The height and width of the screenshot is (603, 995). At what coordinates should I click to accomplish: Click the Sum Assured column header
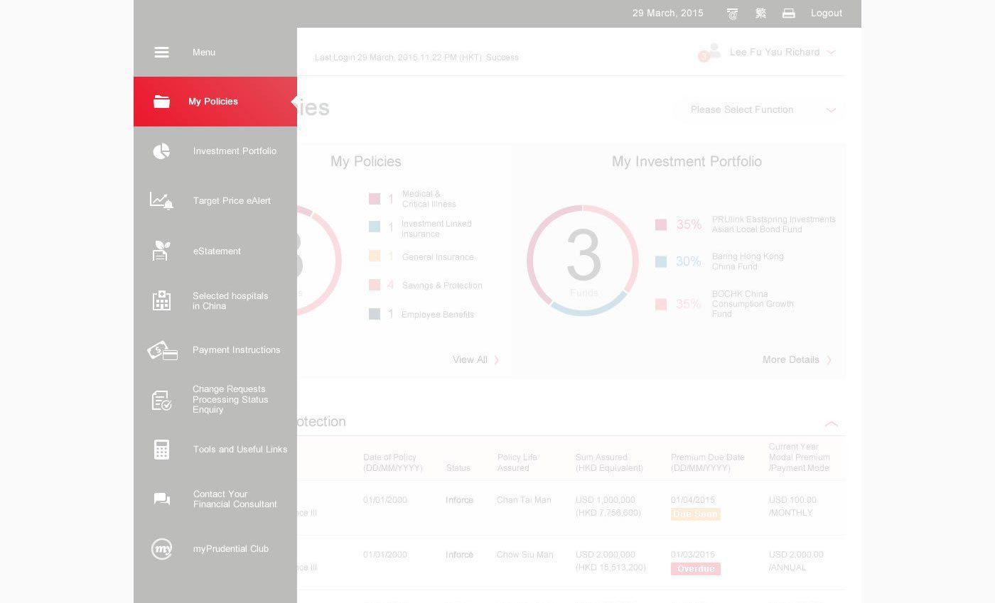click(609, 463)
